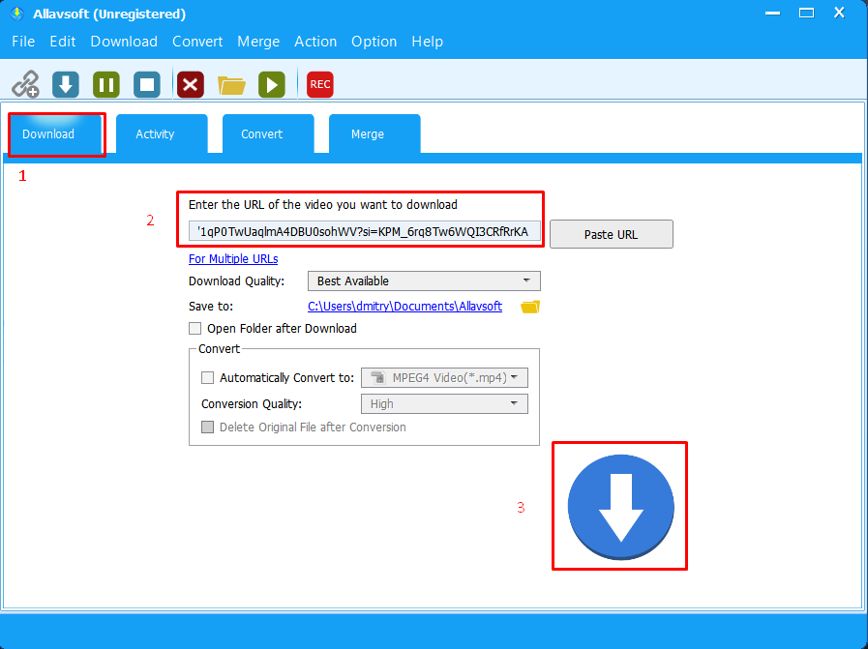Enable Open Folder after Download checkbox

pyautogui.click(x=195, y=329)
